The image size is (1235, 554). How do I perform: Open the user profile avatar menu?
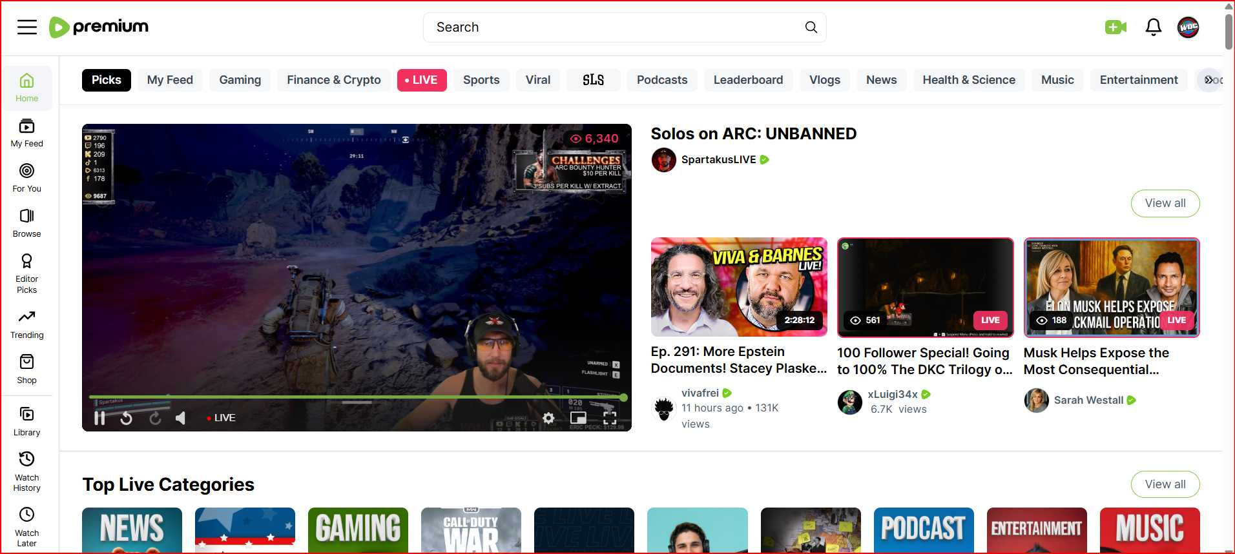[x=1188, y=27]
